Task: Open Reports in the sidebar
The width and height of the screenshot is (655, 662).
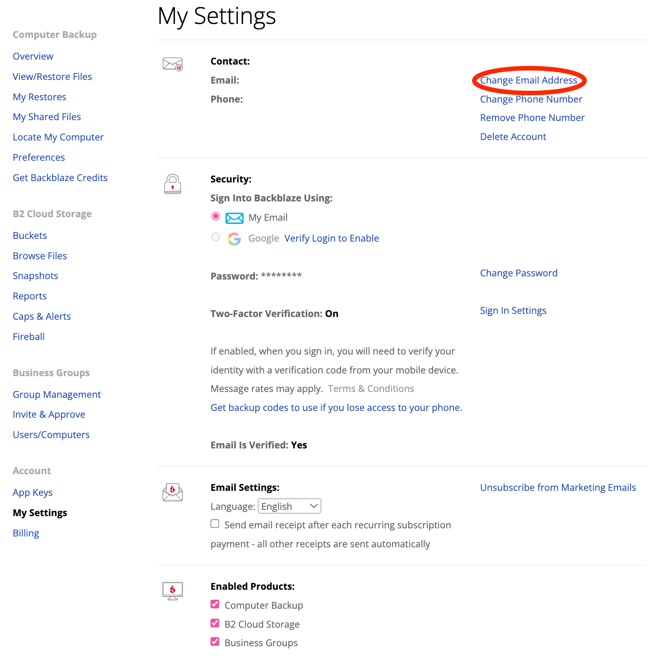Action: coord(30,296)
